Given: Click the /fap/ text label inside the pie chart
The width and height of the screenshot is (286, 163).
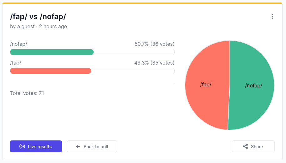Looking at the screenshot, I should (x=206, y=85).
